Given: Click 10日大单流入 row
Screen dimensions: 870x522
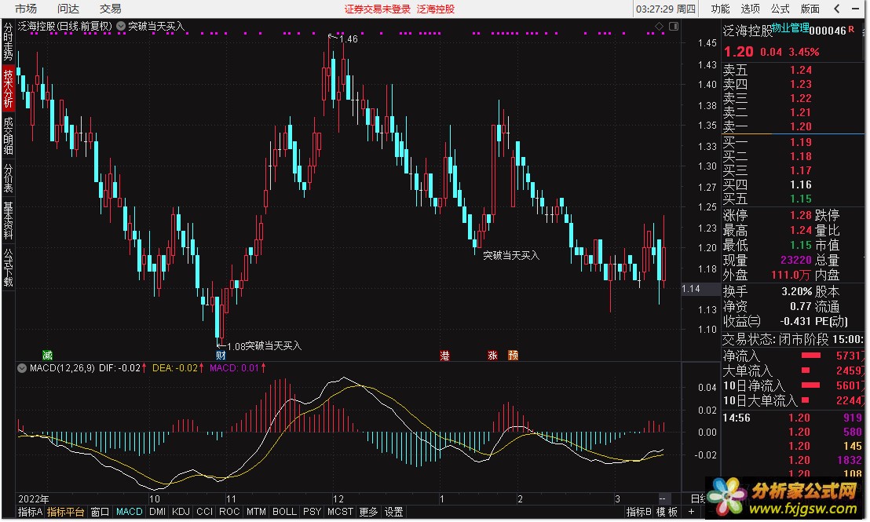Looking at the screenshot, I should [794, 400].
